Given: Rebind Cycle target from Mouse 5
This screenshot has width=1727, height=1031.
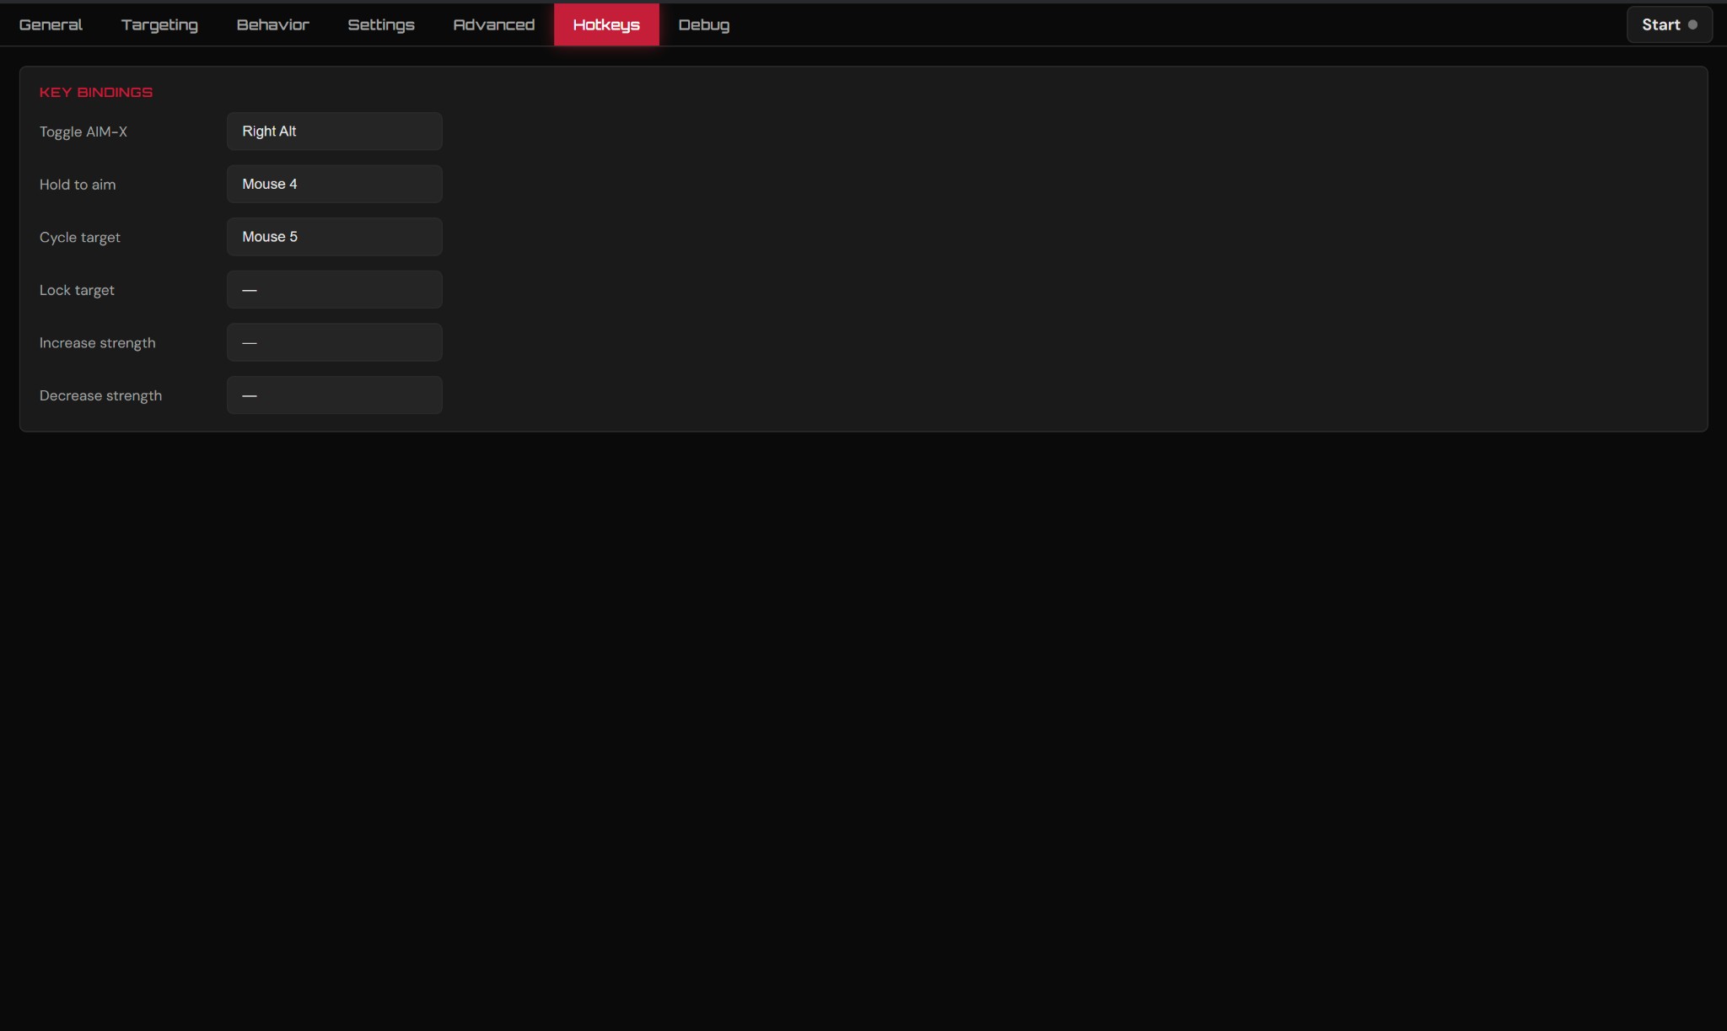Looking at the screenshot, I should click(x=334, y=236).
